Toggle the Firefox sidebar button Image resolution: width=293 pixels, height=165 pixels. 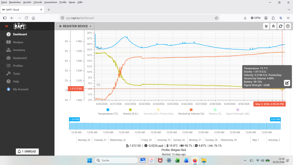[x=5, y=18]
